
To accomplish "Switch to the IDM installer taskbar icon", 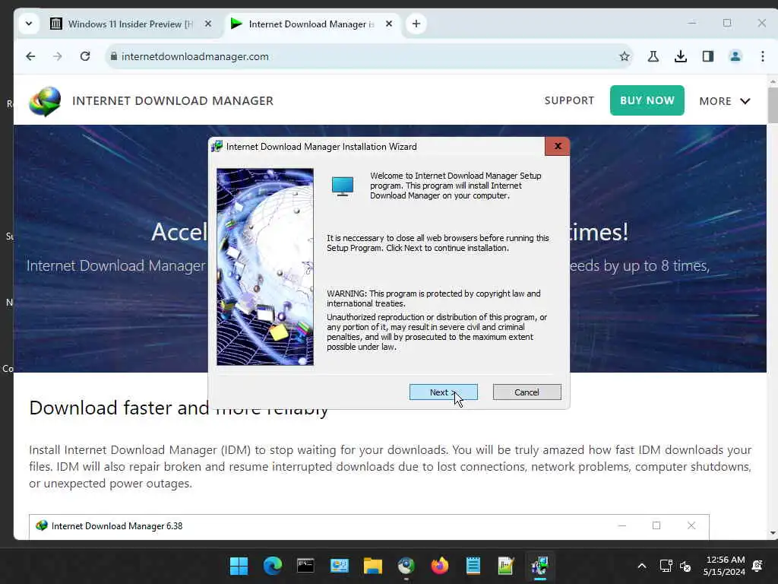I will click(540, 566).
